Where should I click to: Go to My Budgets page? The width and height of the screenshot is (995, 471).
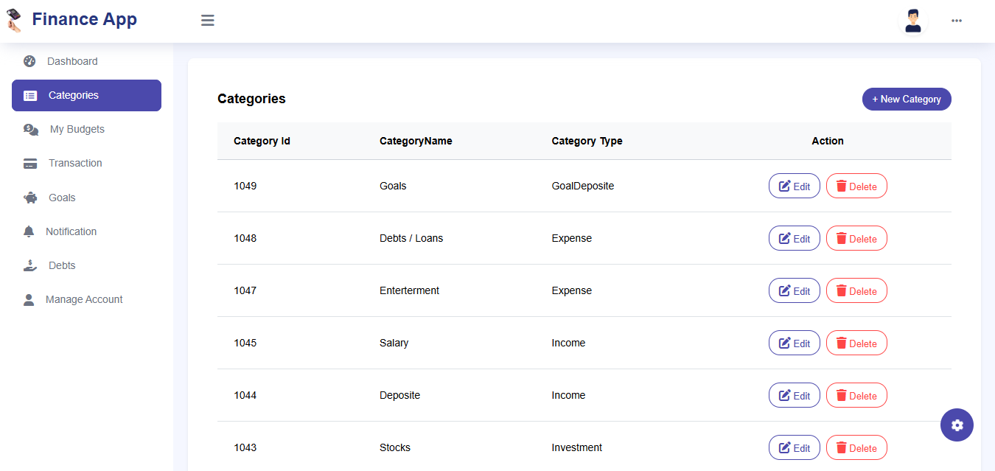[x=77, y=129]
